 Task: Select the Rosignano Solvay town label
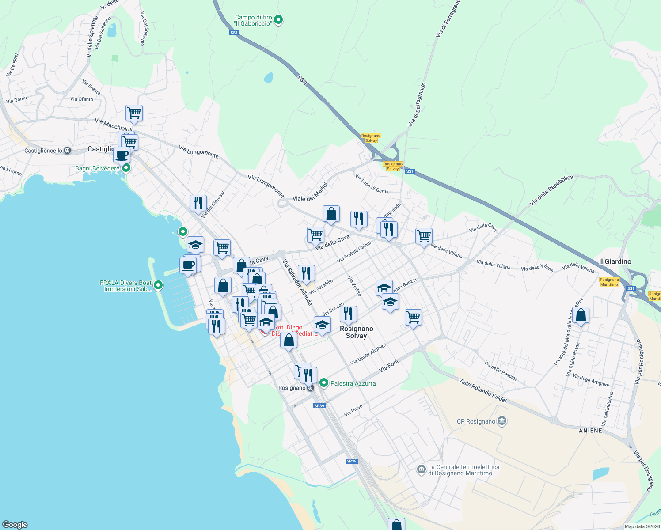(x=357, y=332)
